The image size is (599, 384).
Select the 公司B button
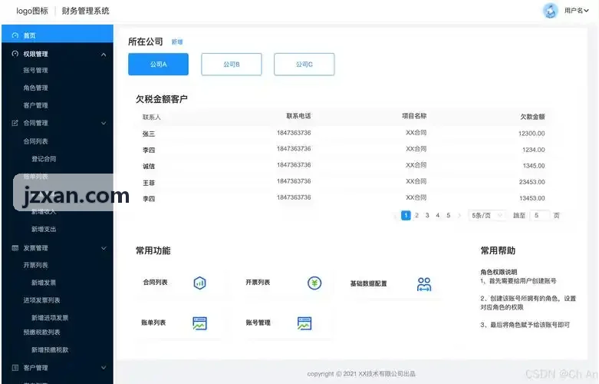[x=232, y=65]
